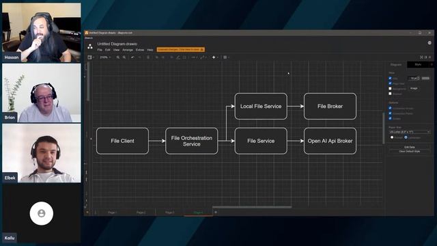Open the connection style dropdown

[194, 57]
